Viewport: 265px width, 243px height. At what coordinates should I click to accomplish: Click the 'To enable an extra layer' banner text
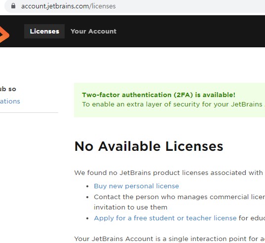tap(173, 104)
